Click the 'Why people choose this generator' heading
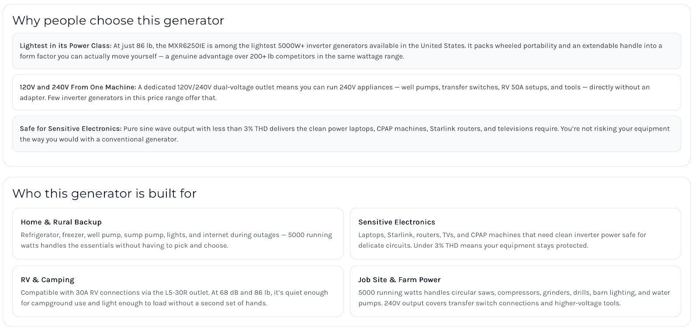This screenshot has height=331, width=699. tap(118, 21)
